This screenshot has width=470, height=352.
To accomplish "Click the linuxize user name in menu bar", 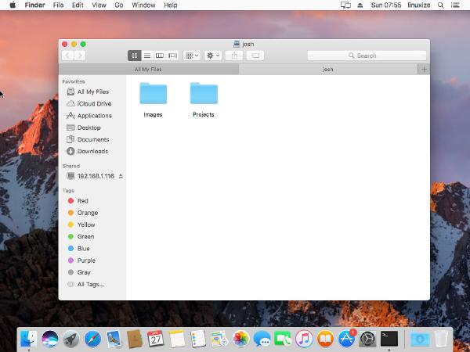I will pos(419,5).
